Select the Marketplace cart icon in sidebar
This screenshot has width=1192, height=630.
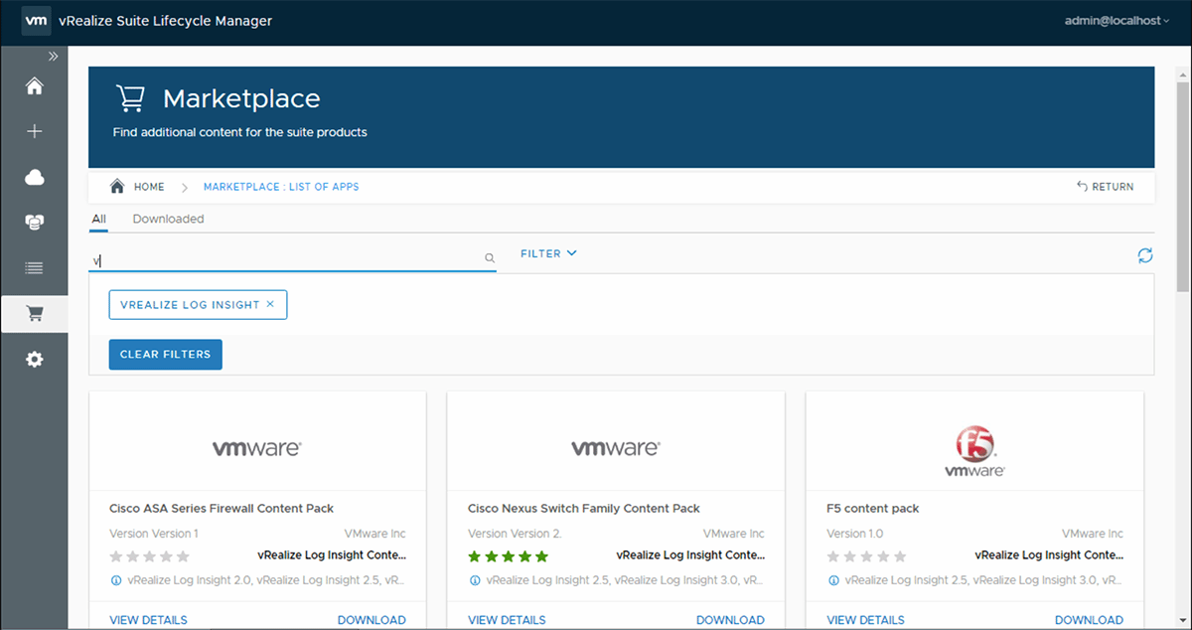pos(34,312)
